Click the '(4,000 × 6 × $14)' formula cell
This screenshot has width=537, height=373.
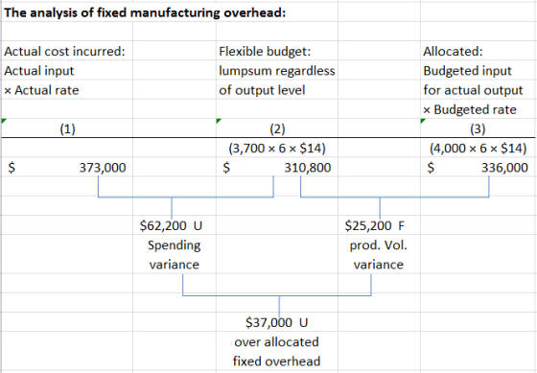[x=478, y=149]
